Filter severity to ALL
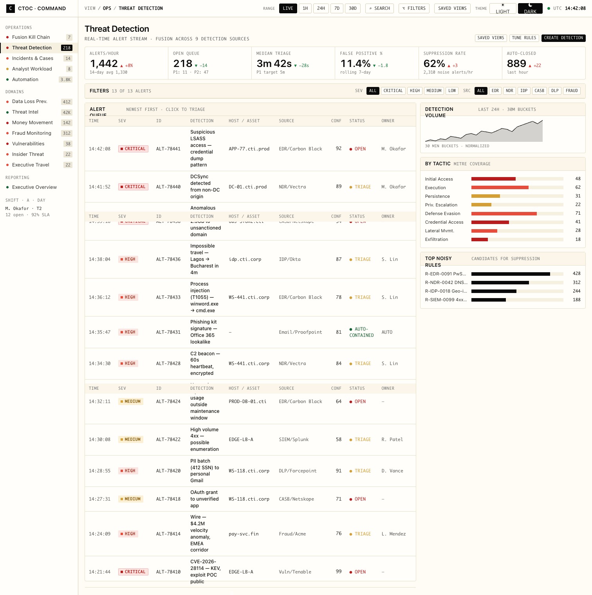The width and height of the screenshot is (592, 595). coord(373,91)
